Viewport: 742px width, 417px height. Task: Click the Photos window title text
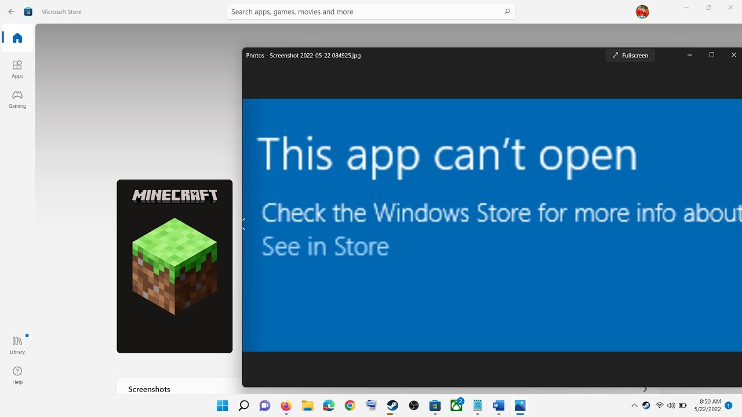click(303, 56)
